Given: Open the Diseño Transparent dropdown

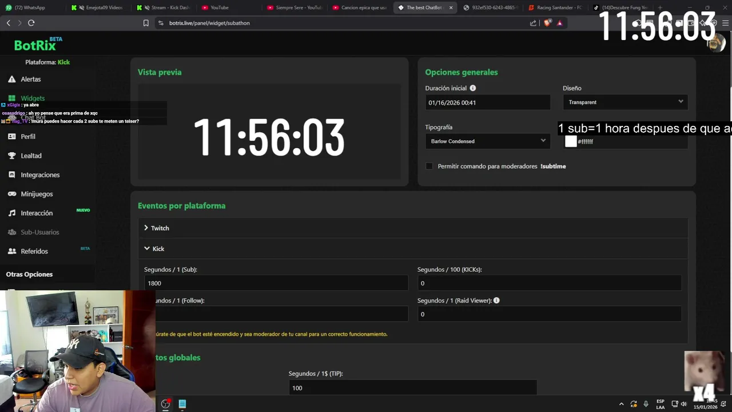Looking at the screenshot, I should tap(625, 102).
